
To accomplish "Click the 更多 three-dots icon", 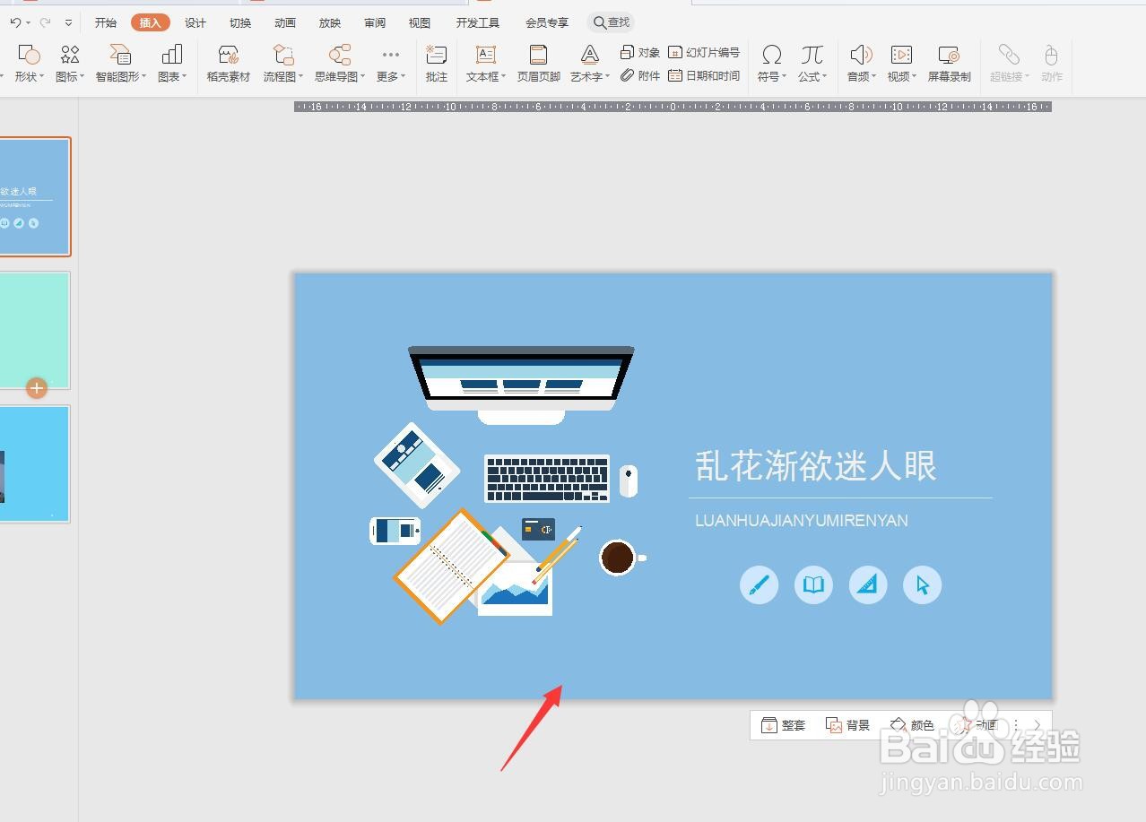I will click(x=390, y=56).
